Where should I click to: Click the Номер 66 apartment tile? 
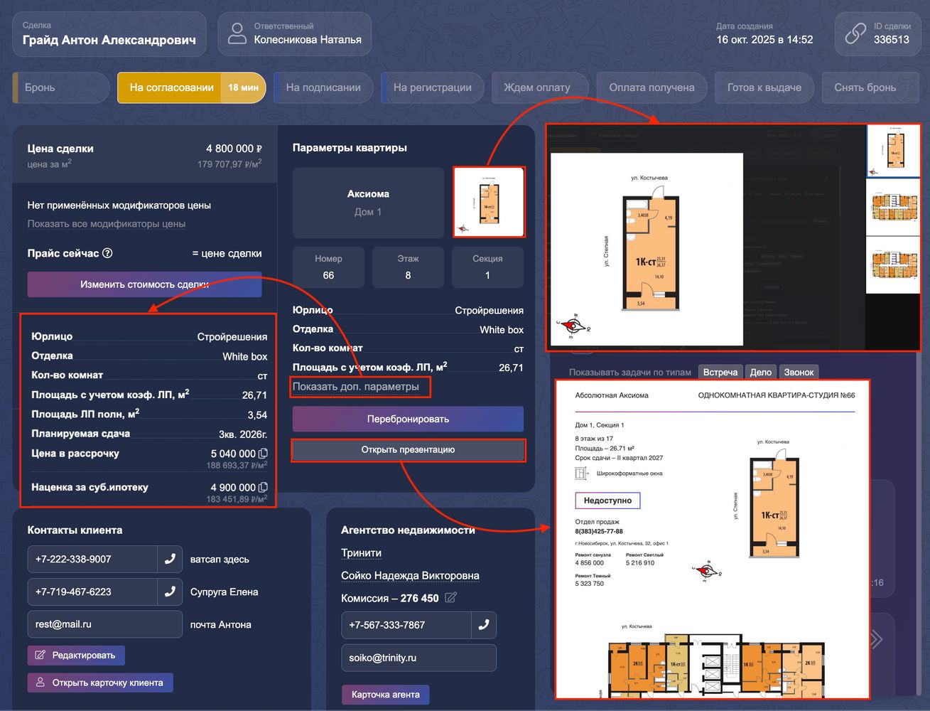tap(328, 267)
